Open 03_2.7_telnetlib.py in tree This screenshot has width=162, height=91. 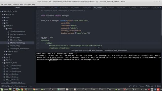pos(12,77)
